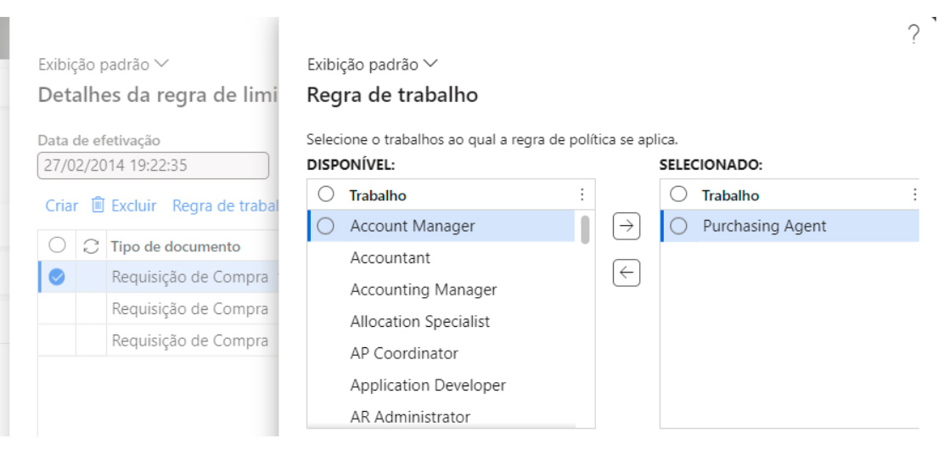Expand Exibição padrão dropdown above Detalhes da regra
944x450 pixels.
coord(104,65)
